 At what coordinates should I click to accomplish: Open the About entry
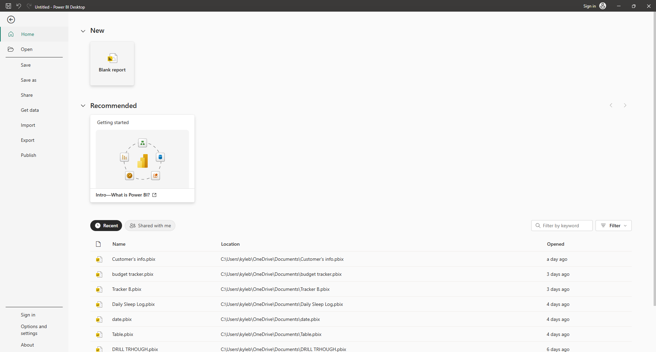point(27,345)
